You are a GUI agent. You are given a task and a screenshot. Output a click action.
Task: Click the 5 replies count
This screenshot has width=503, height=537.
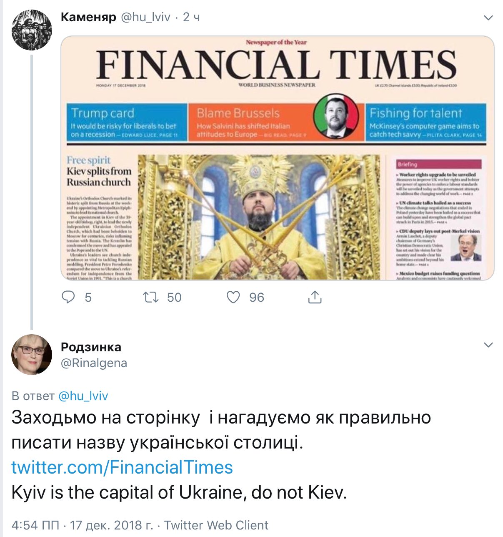(x=88, y=297)
